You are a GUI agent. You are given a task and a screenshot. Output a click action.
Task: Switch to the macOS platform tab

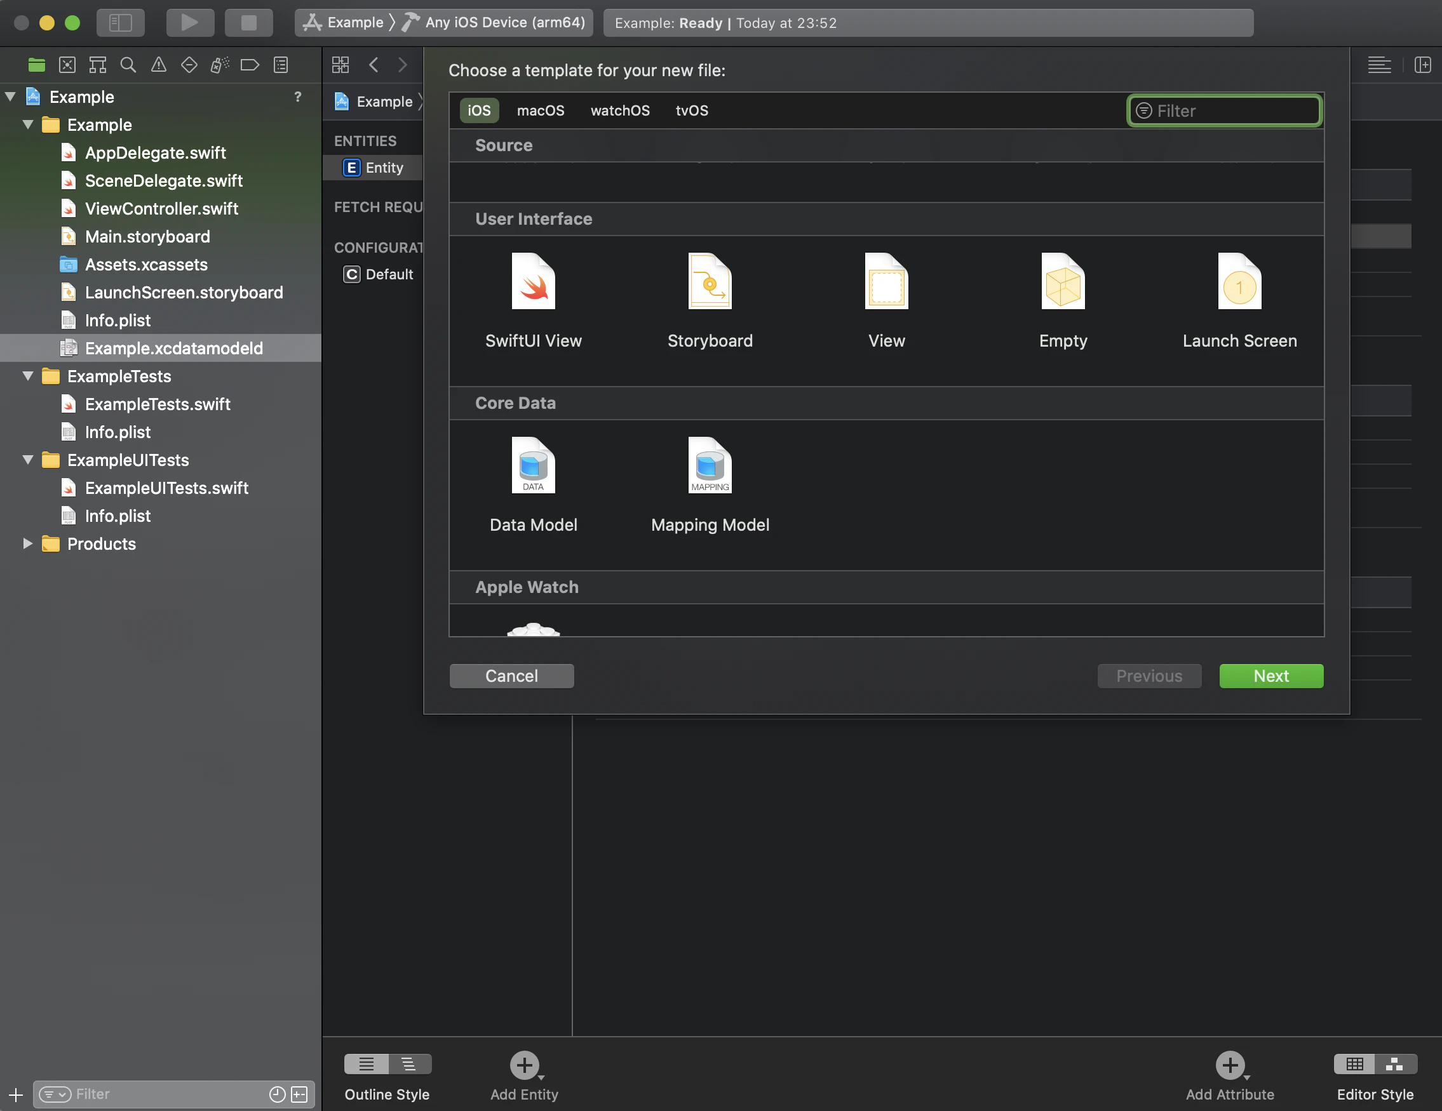[x=541, y=110]
